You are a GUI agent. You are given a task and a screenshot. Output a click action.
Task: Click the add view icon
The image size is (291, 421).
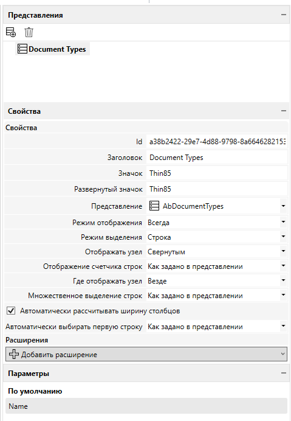[x=11, y=32]
